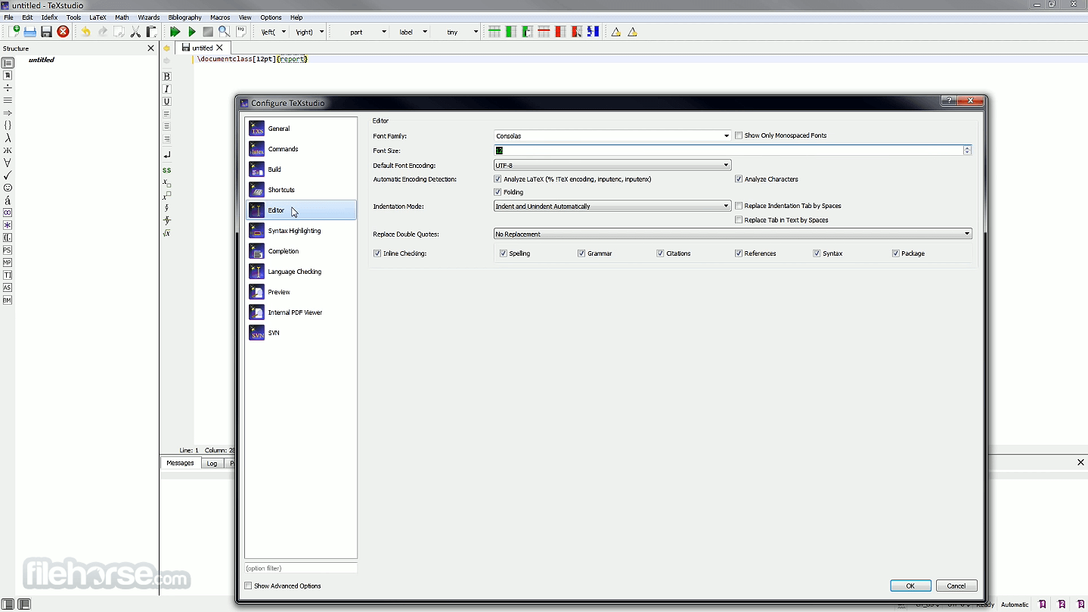This screenshot has width=1088, height=612.
Task: Insert a square root using the root icon
Action: [167, 233]
